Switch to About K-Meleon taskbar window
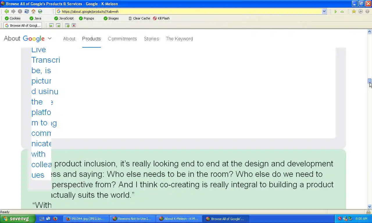The width and height of the screenshot is (372, 223). tap(179, 219)
